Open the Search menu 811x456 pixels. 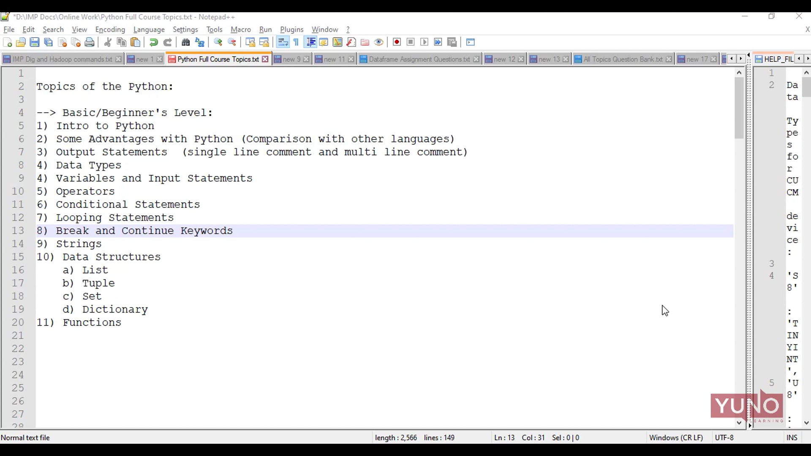click(53, 30)
